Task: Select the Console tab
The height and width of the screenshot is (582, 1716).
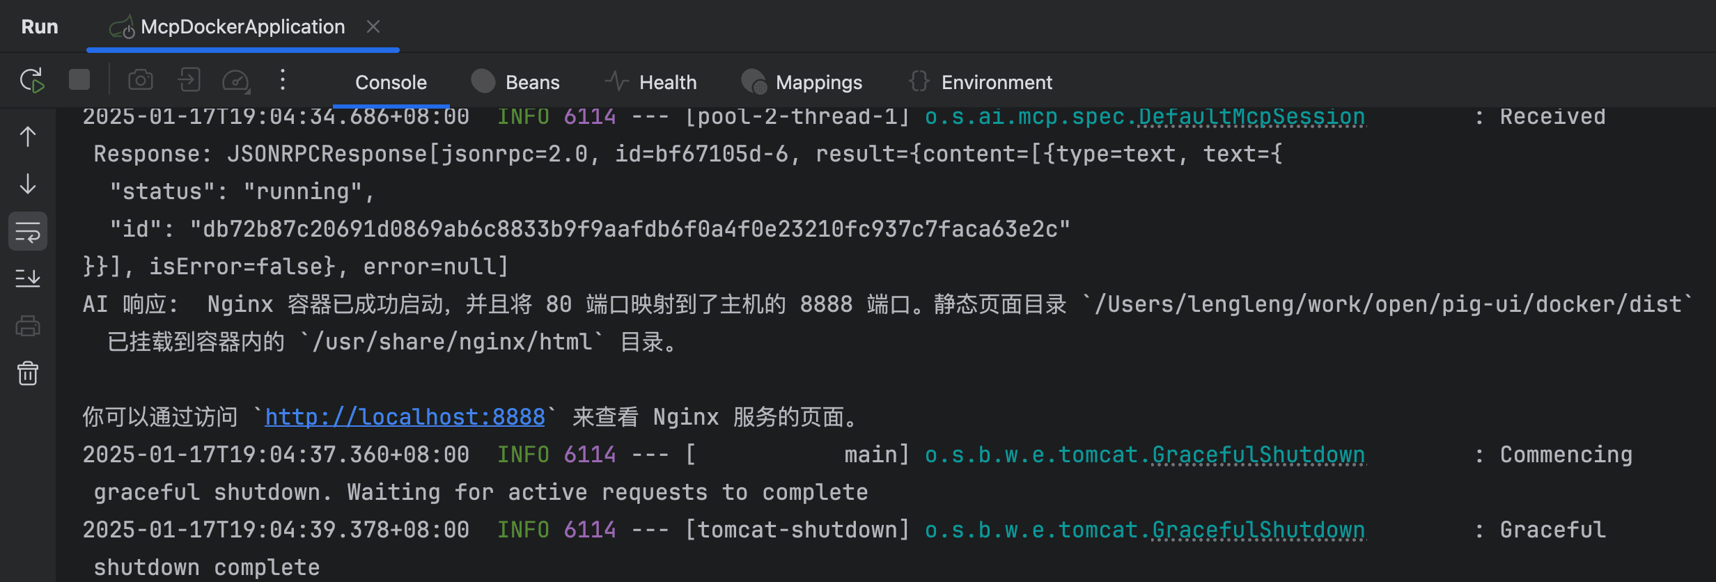Action: (391, 82)
